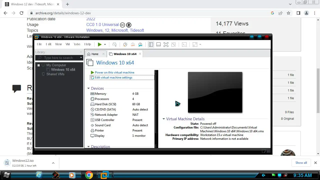Open snapshot manager clock-wrench icon
320x180 pixels.
140,44
